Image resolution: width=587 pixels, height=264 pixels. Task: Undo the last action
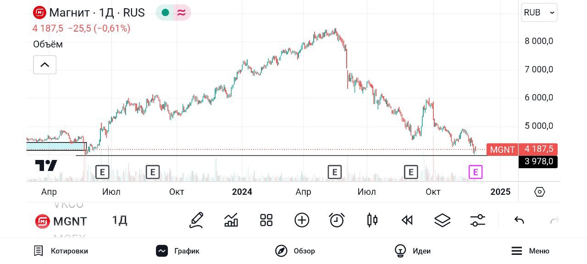point(519,220)
